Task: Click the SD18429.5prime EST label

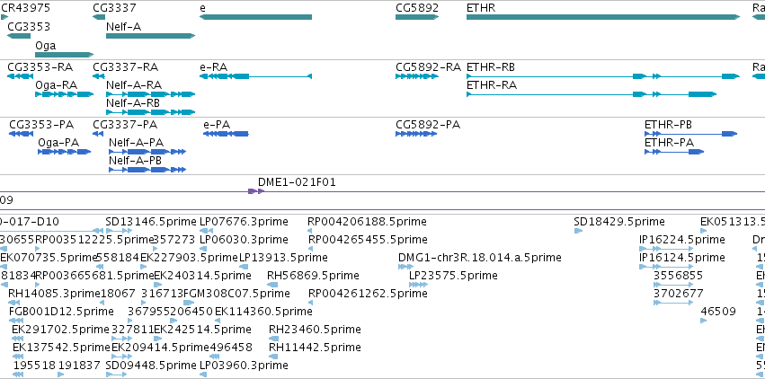Action: 619,222
